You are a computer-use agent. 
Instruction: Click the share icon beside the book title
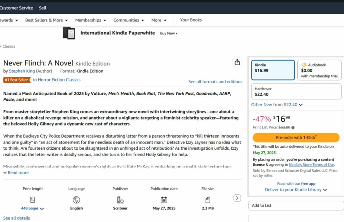click(237, 62)
